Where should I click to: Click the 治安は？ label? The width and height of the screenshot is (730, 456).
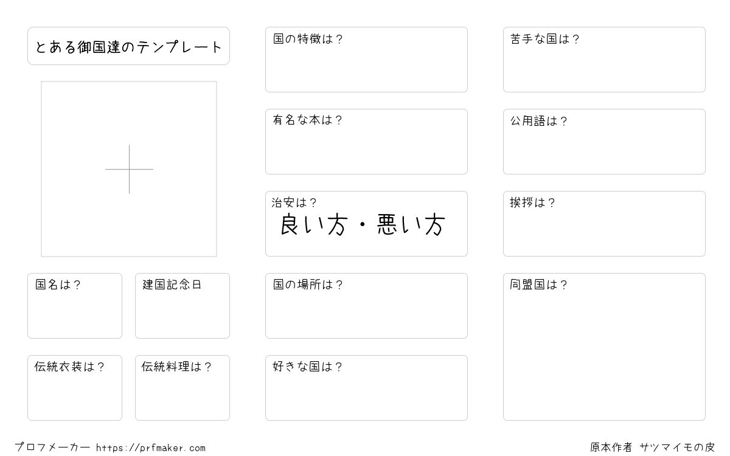[x=294, y=202]
